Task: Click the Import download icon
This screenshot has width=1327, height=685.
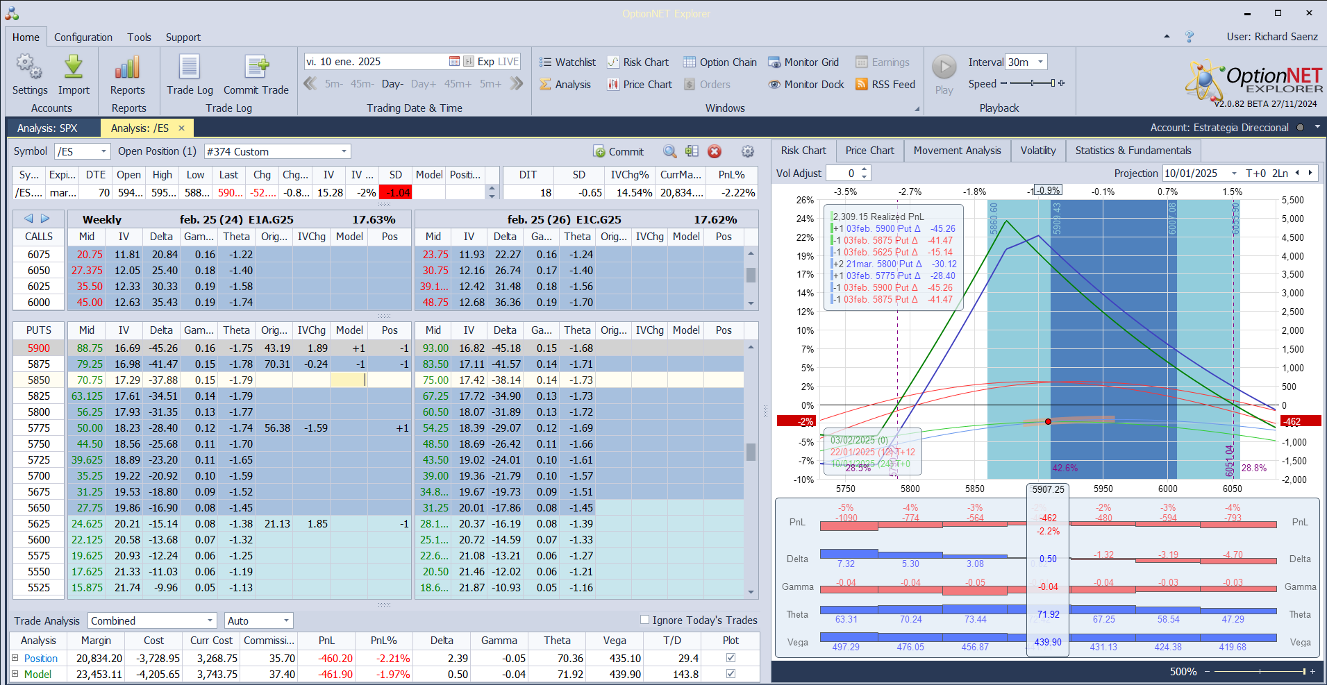Action: click(x=74, y=67)
